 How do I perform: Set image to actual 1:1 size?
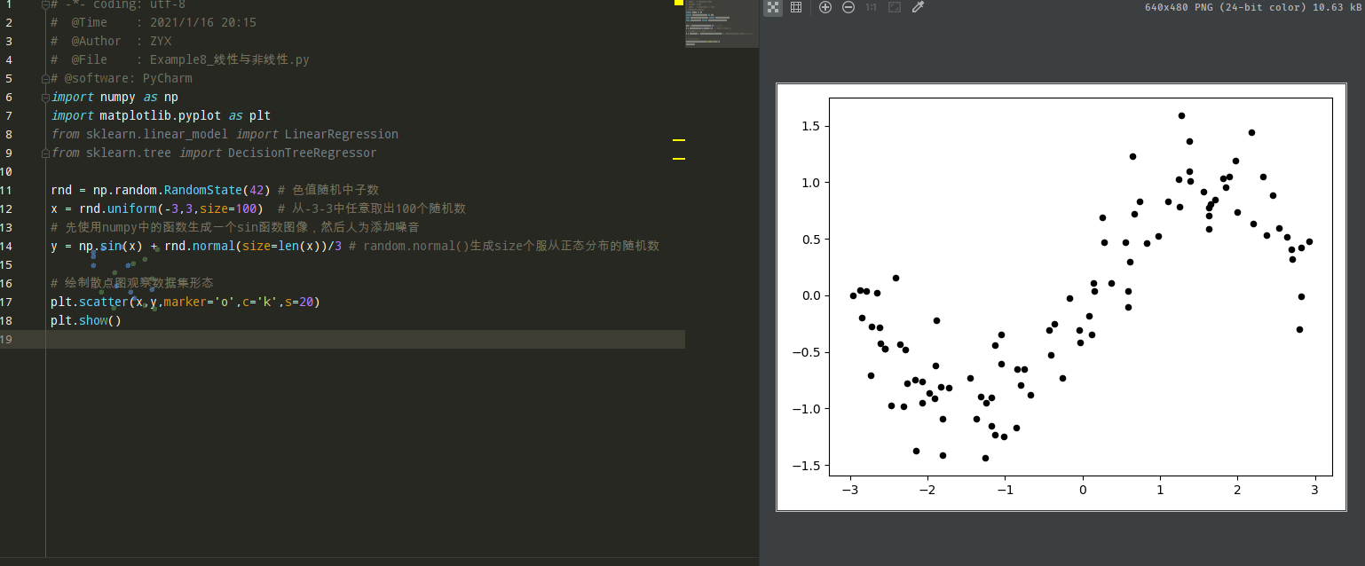872,7
